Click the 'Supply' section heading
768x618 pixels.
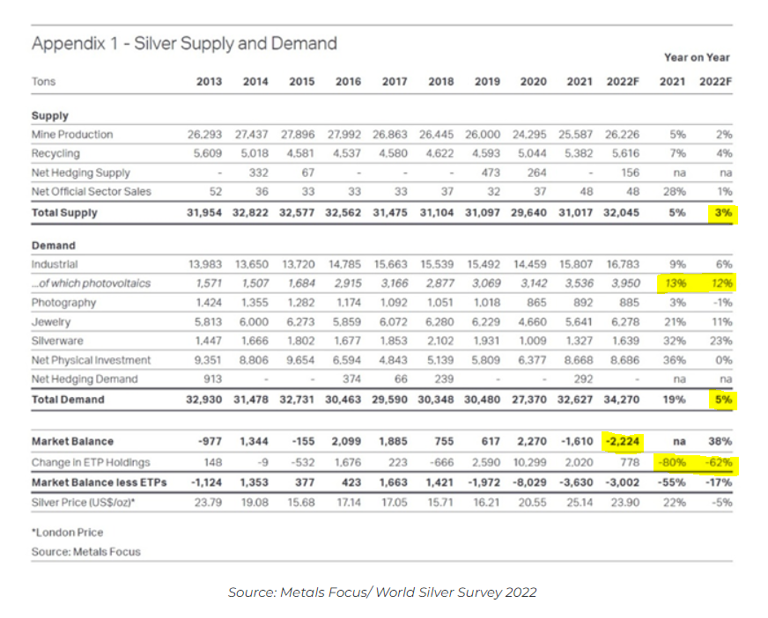coord(50,116)
